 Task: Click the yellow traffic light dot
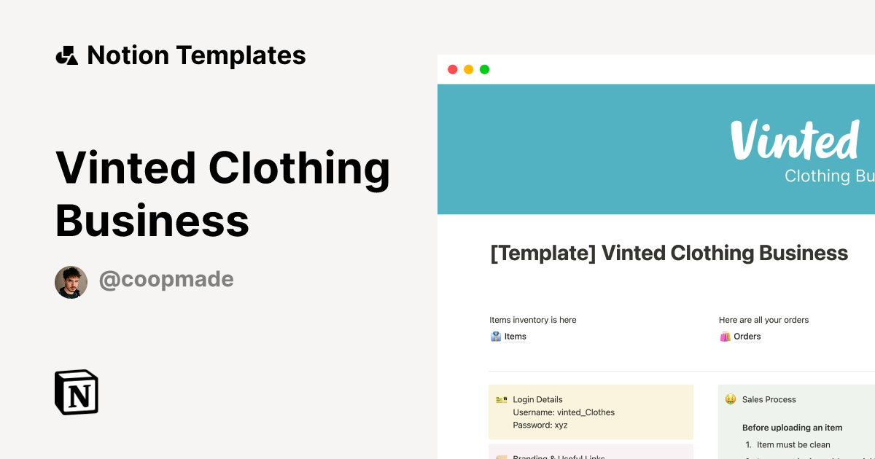tap(467, 69)
